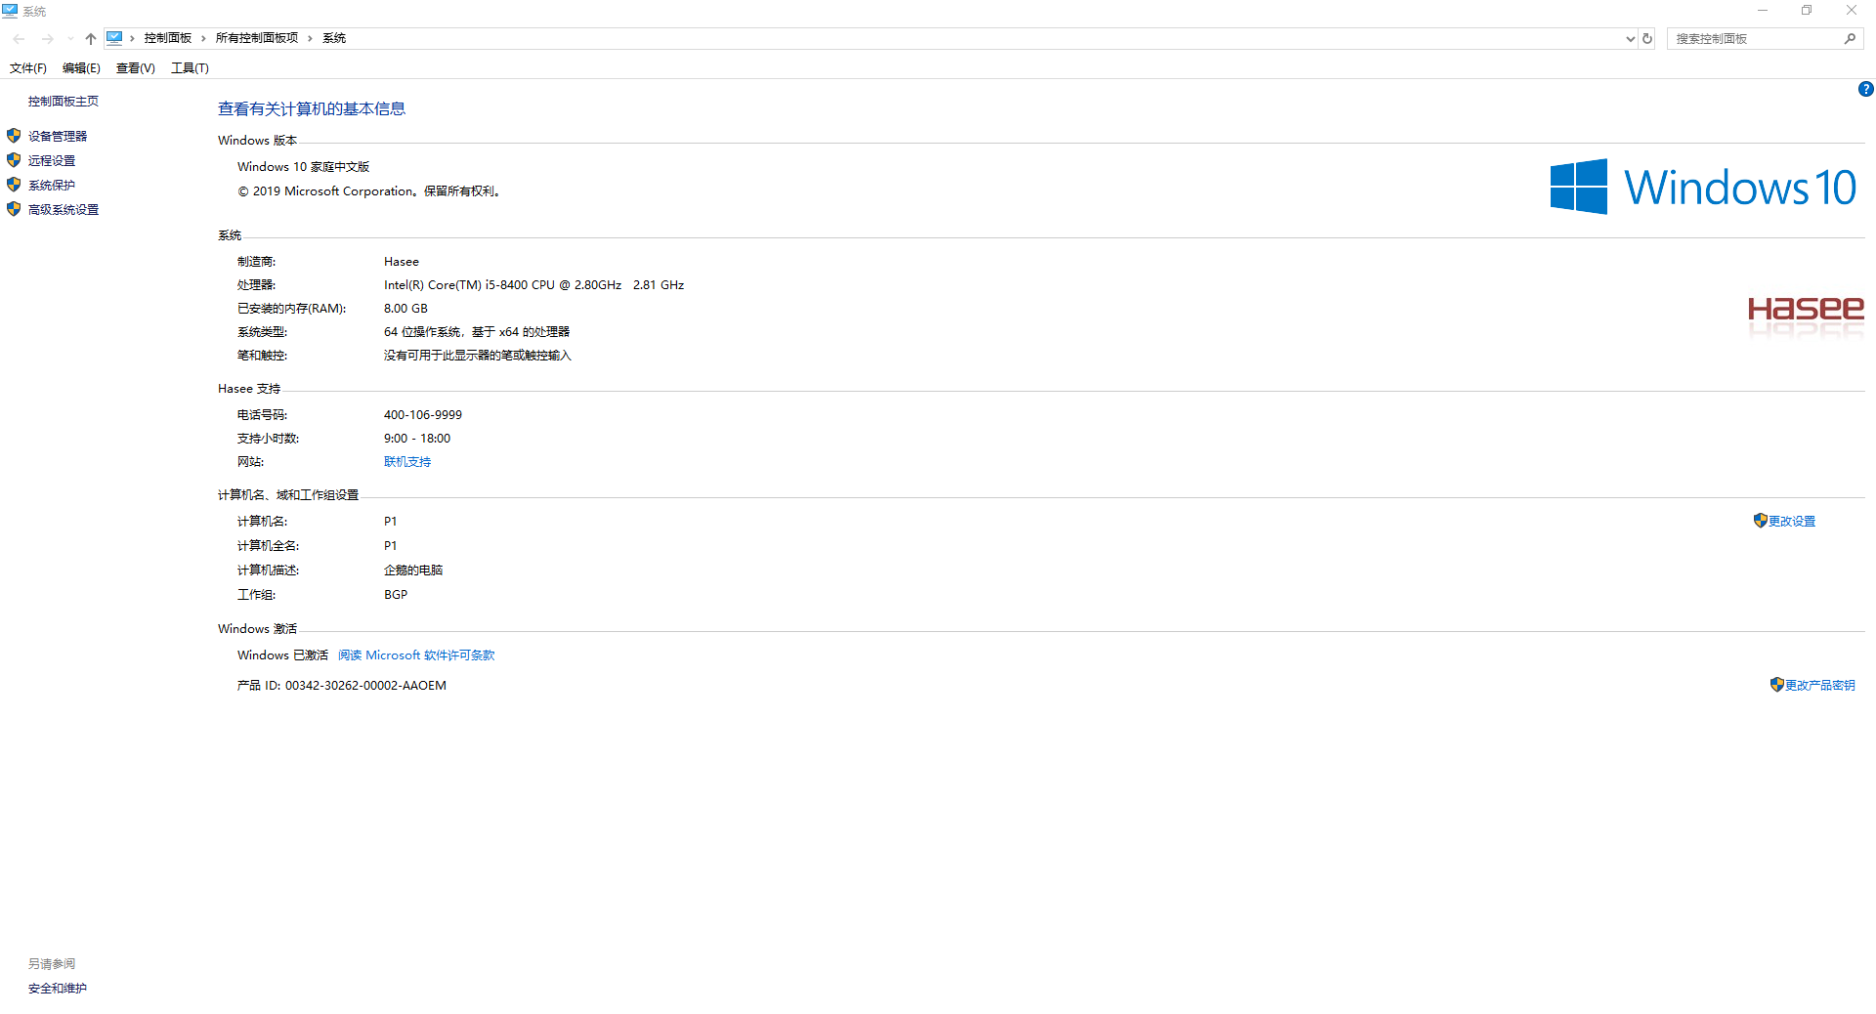Click the shield icon beside 远程设置
Viewport: 1876px width, 1014px height.
pos(14,160)
